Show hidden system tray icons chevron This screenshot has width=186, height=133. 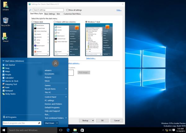click(163, 130)
